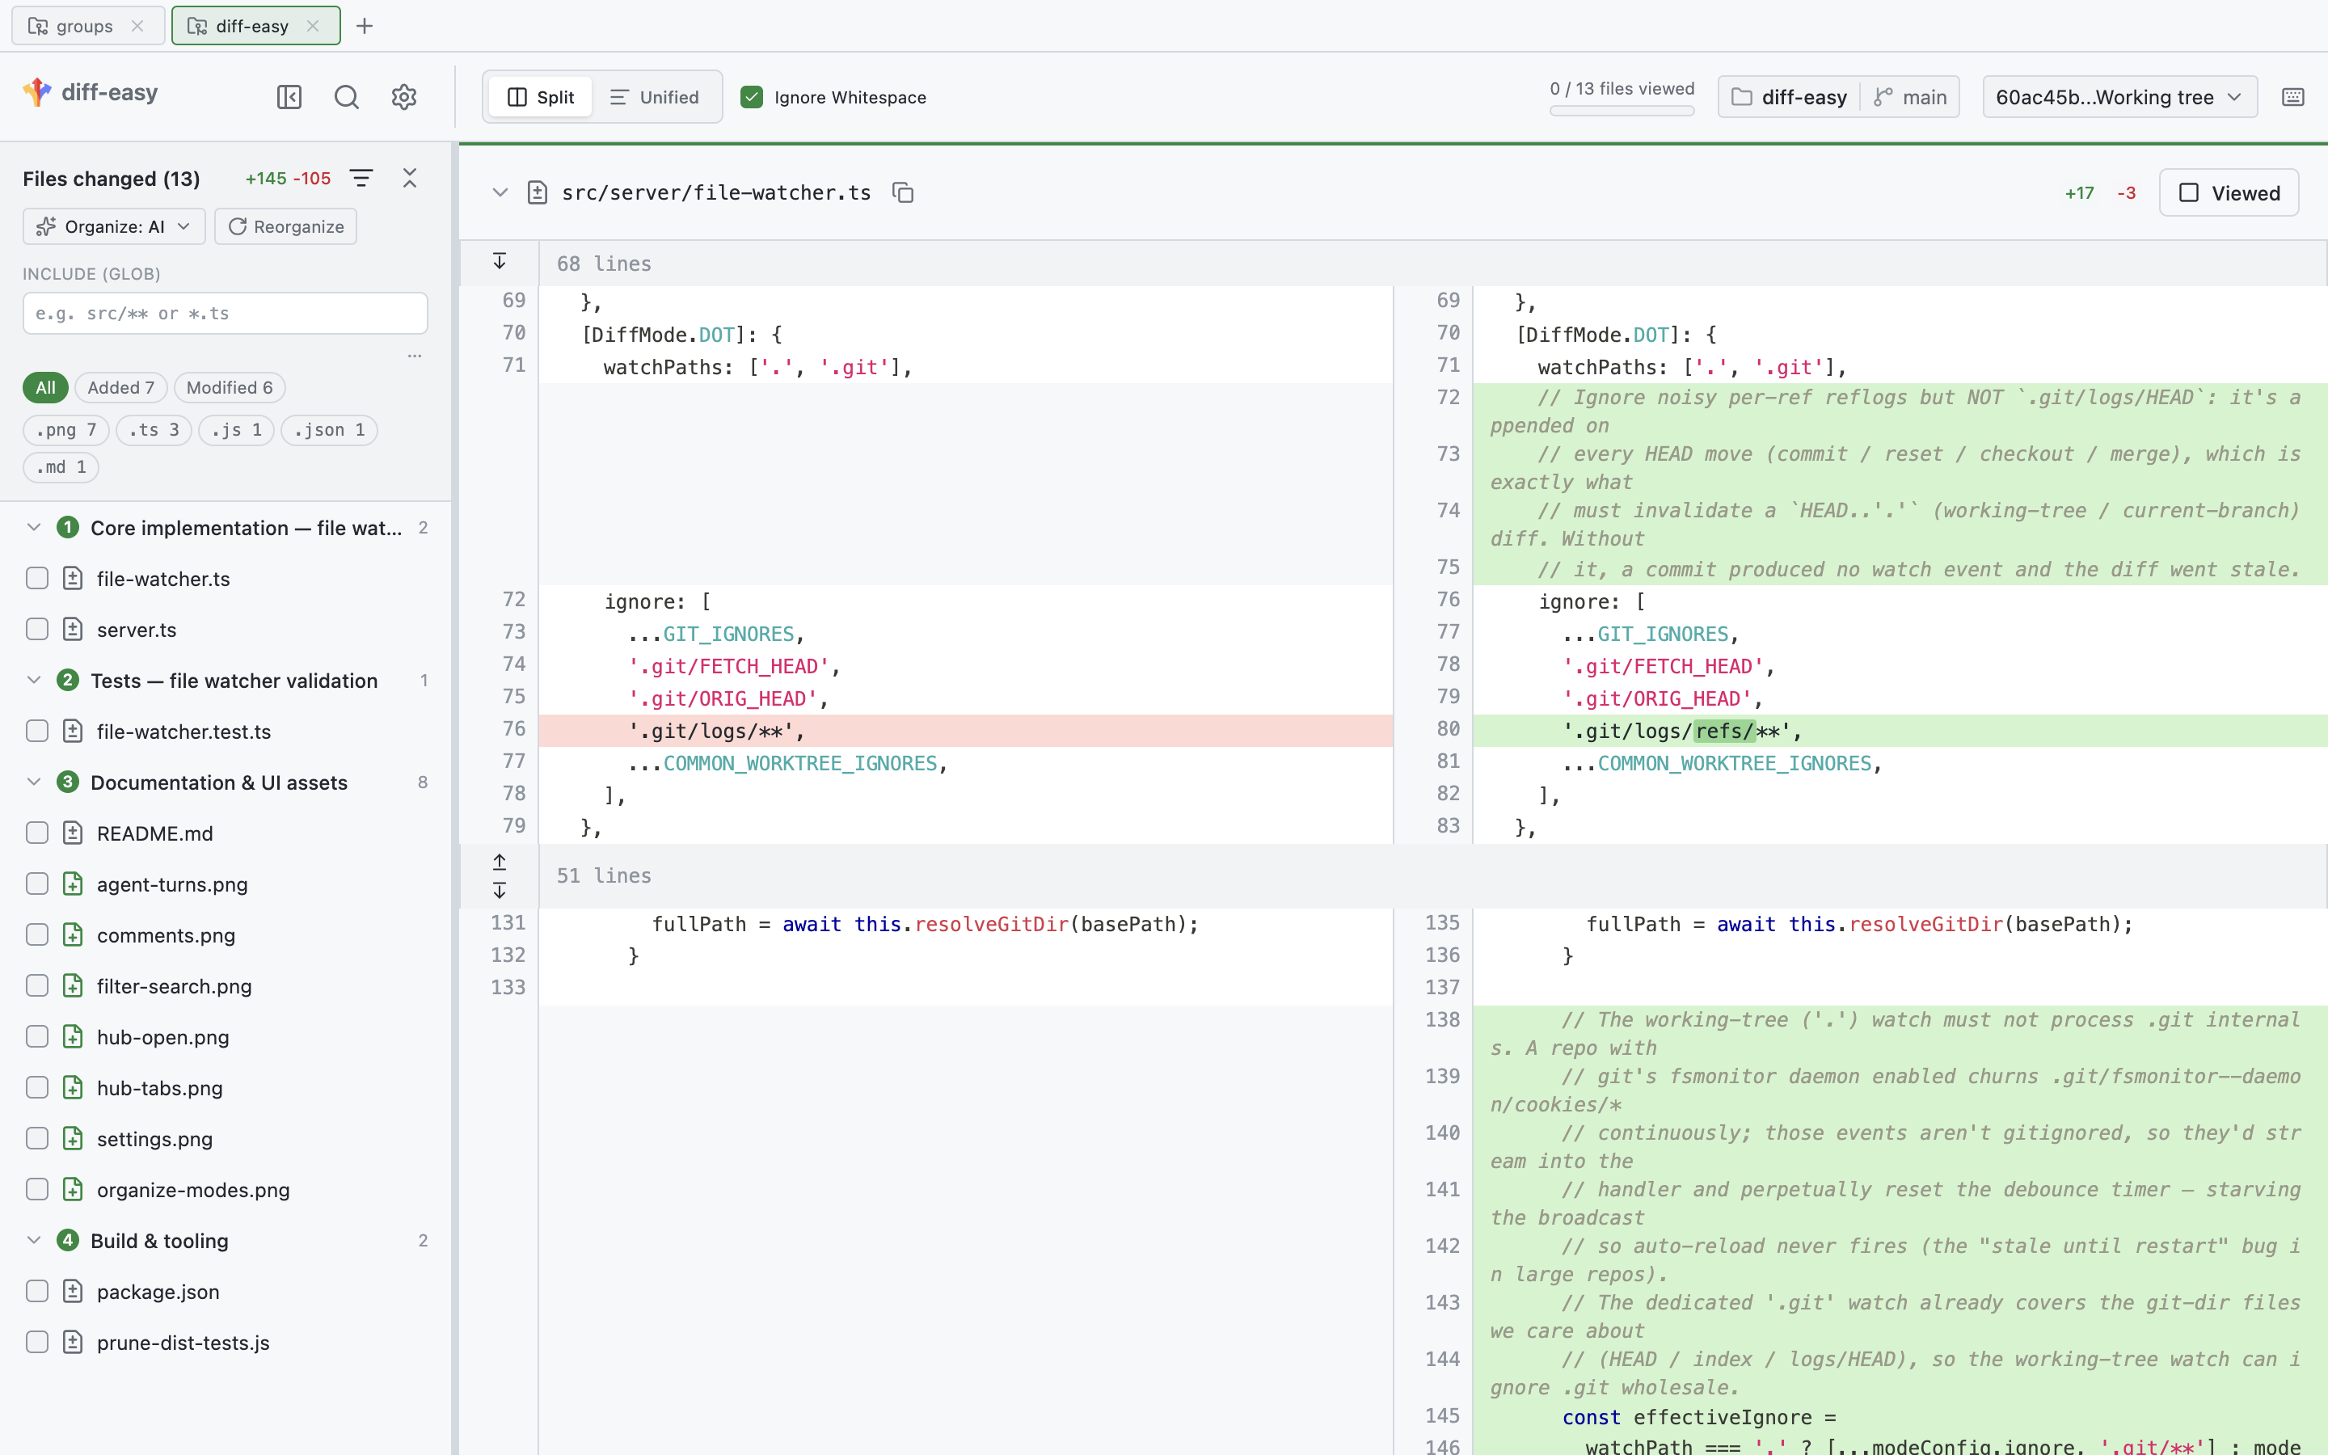Click the group 4 number badge

[x=67, y=1241]
